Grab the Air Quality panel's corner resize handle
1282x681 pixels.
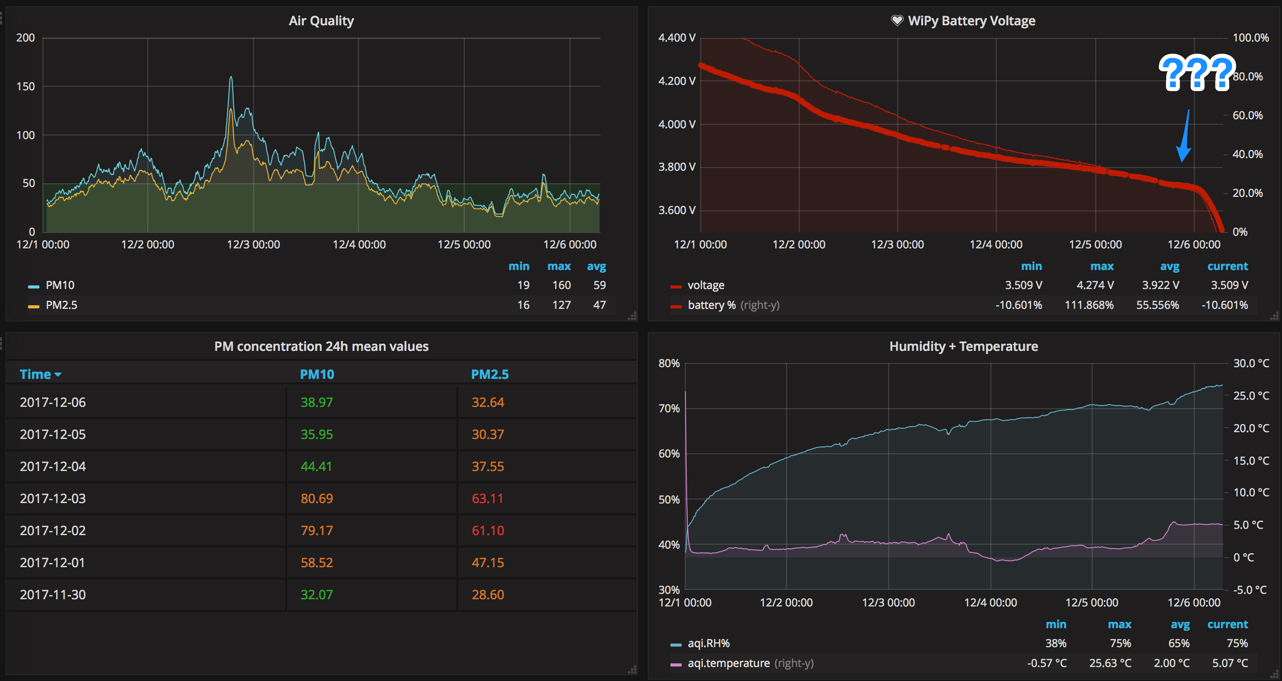pos(632,316)
